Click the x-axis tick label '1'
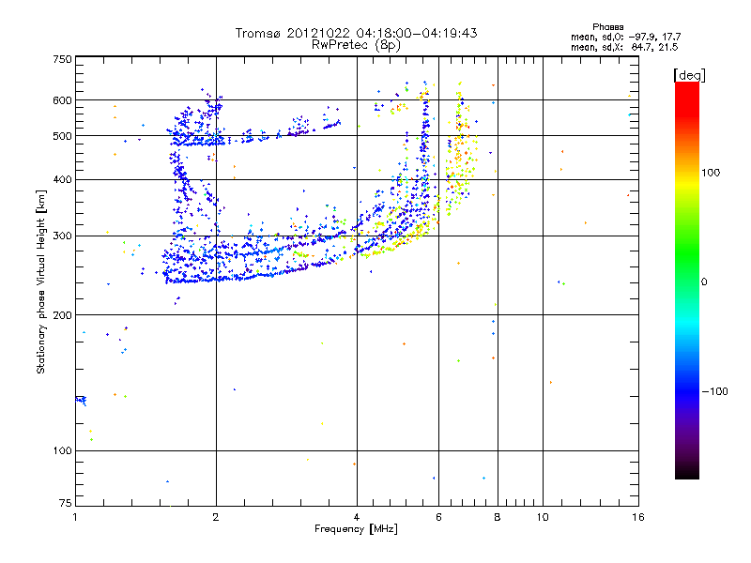751x563 pixels. pyautogui.click(x=75, y=517)
